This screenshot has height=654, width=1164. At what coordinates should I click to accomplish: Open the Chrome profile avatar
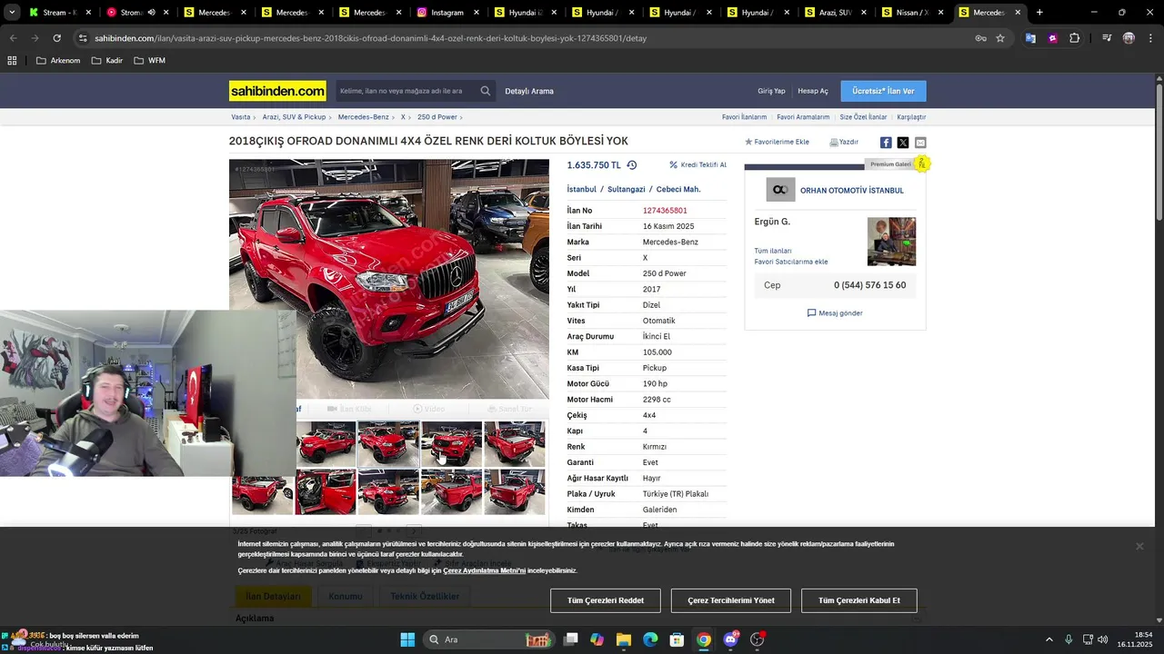coord(1129,38)
